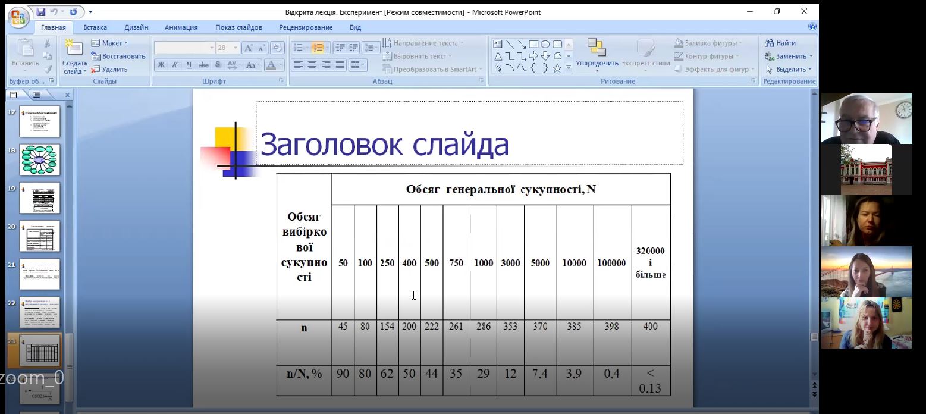Select the five-point star shape
Screen dimensions: 926x414
pos(557,68)
